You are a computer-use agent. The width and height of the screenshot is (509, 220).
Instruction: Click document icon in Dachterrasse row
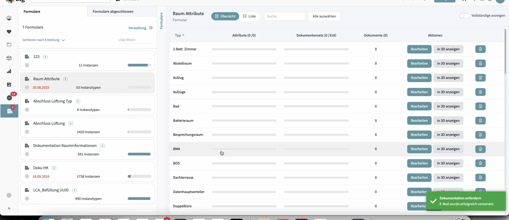(x=480, y=178)
